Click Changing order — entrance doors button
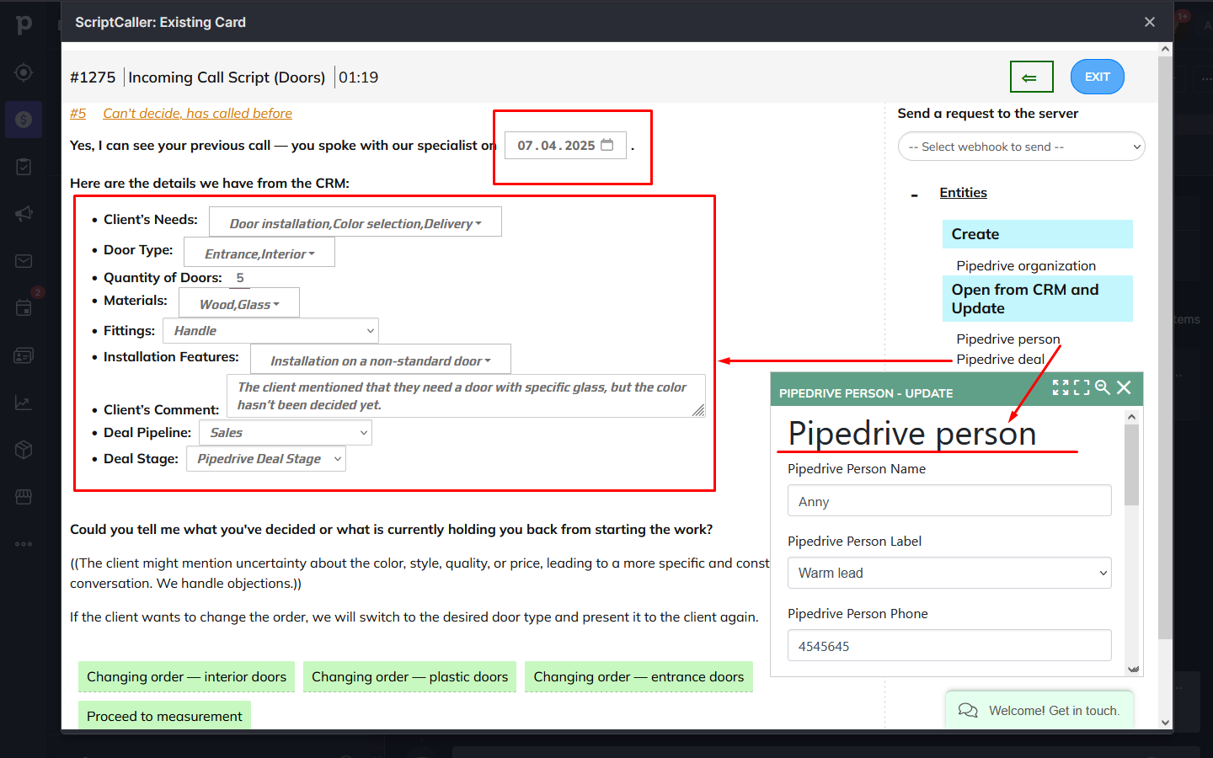The height and width of the screenshot is (758, 1213). pos(639,676)
